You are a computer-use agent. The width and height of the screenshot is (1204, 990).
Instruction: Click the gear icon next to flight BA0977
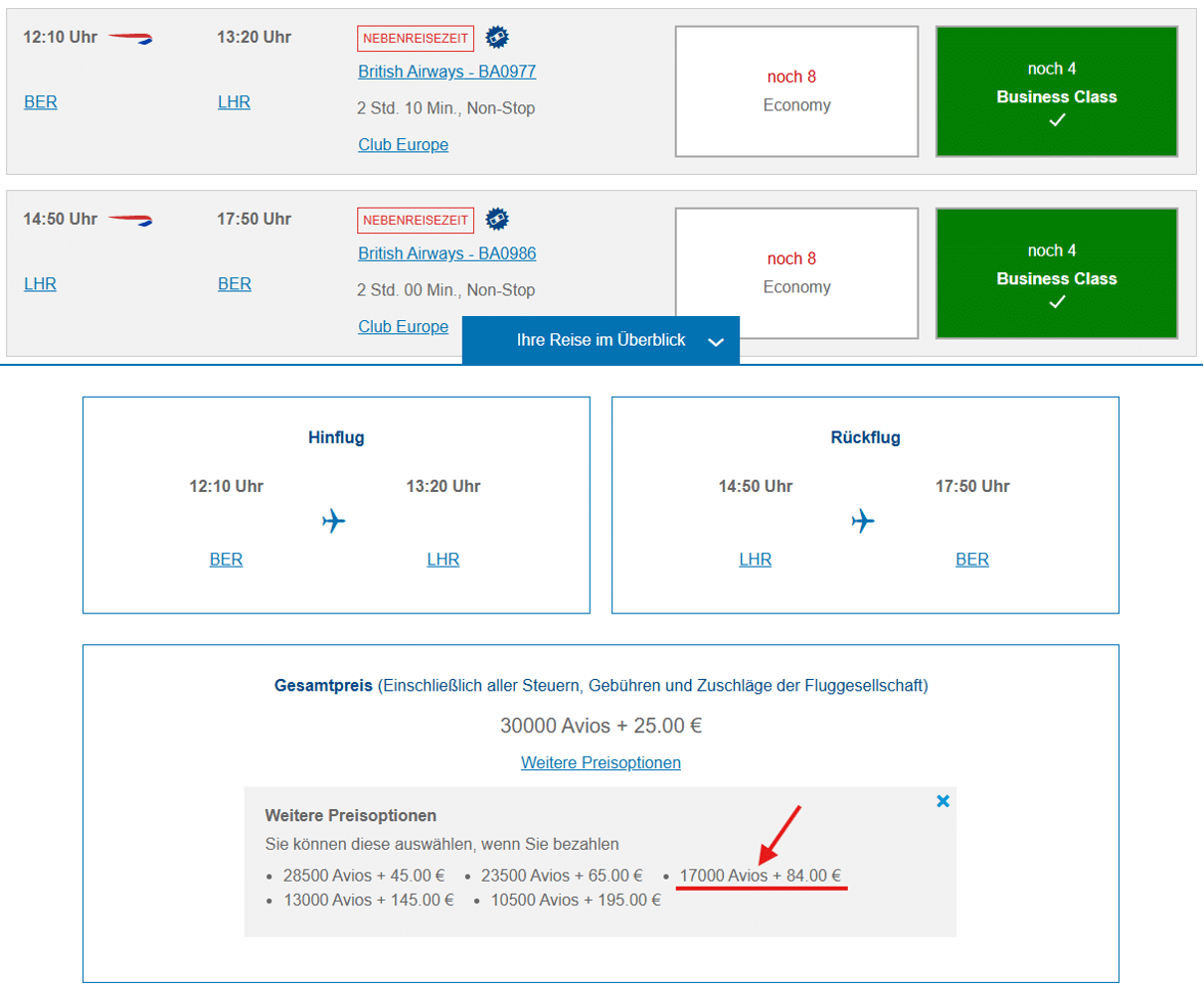click(x=498, y=37)
